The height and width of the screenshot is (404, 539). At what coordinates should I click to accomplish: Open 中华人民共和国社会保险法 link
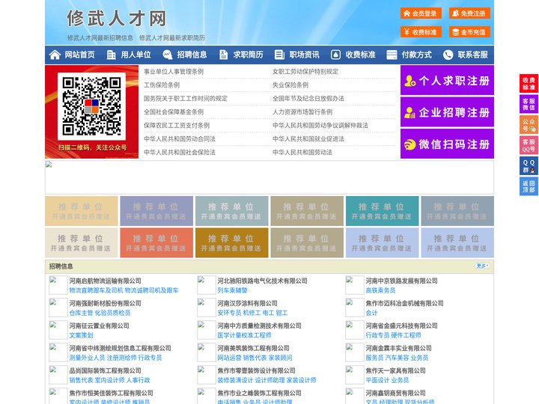(x=180, y=152)
